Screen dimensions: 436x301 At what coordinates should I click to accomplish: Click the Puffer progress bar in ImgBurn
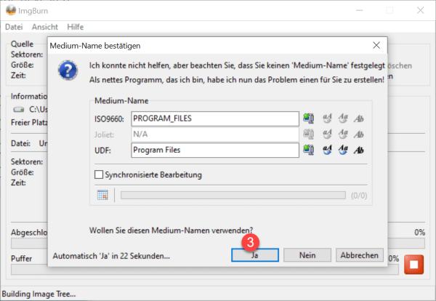click(x=204, y=269)
